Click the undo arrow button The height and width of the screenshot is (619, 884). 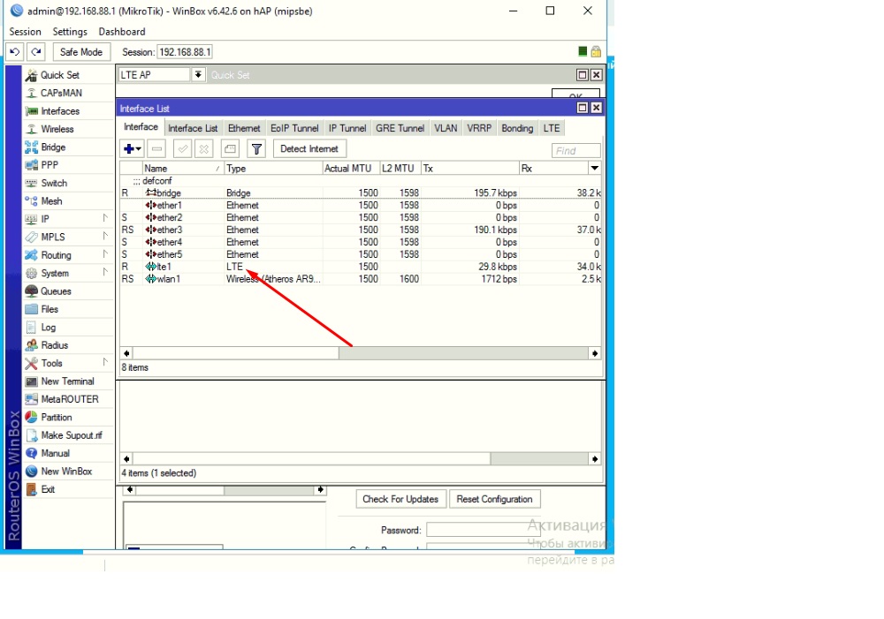[x=15, y=52]
